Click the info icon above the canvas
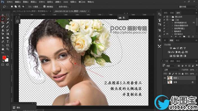This screenshot has width=198, height=111. click(x=17, y=21)
